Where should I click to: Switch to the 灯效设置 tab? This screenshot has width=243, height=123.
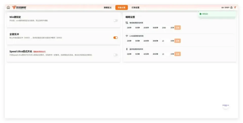(135, 8)
